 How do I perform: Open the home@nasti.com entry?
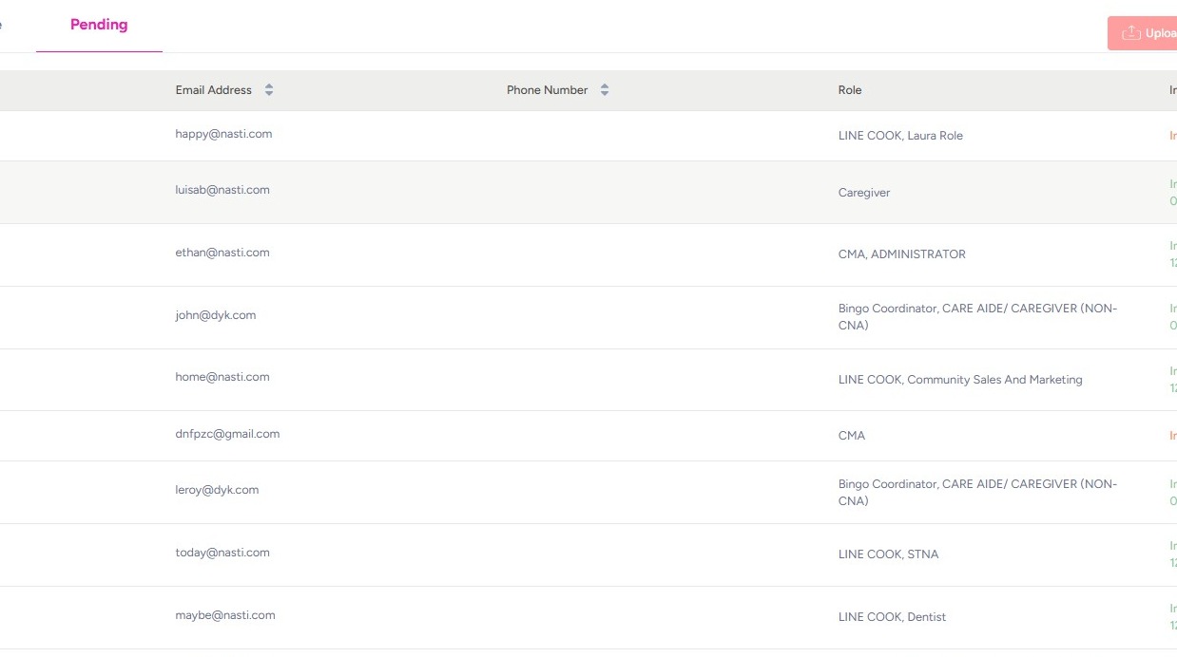tap(222, 377)
